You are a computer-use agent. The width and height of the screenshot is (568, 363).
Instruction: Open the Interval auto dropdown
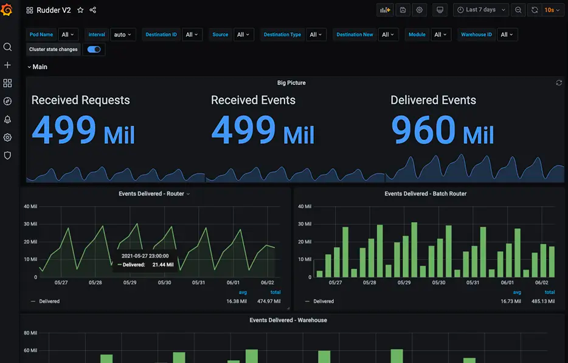(x=123, y=35)
